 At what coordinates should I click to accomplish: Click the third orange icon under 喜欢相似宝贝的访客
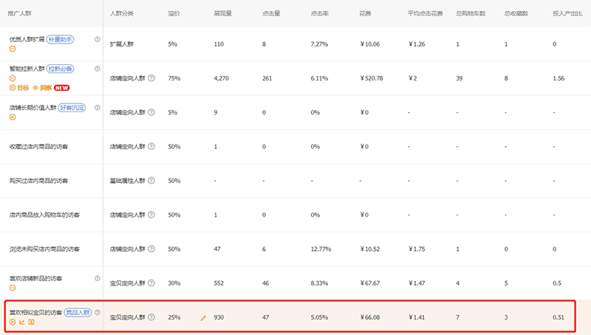coord(31,322)
